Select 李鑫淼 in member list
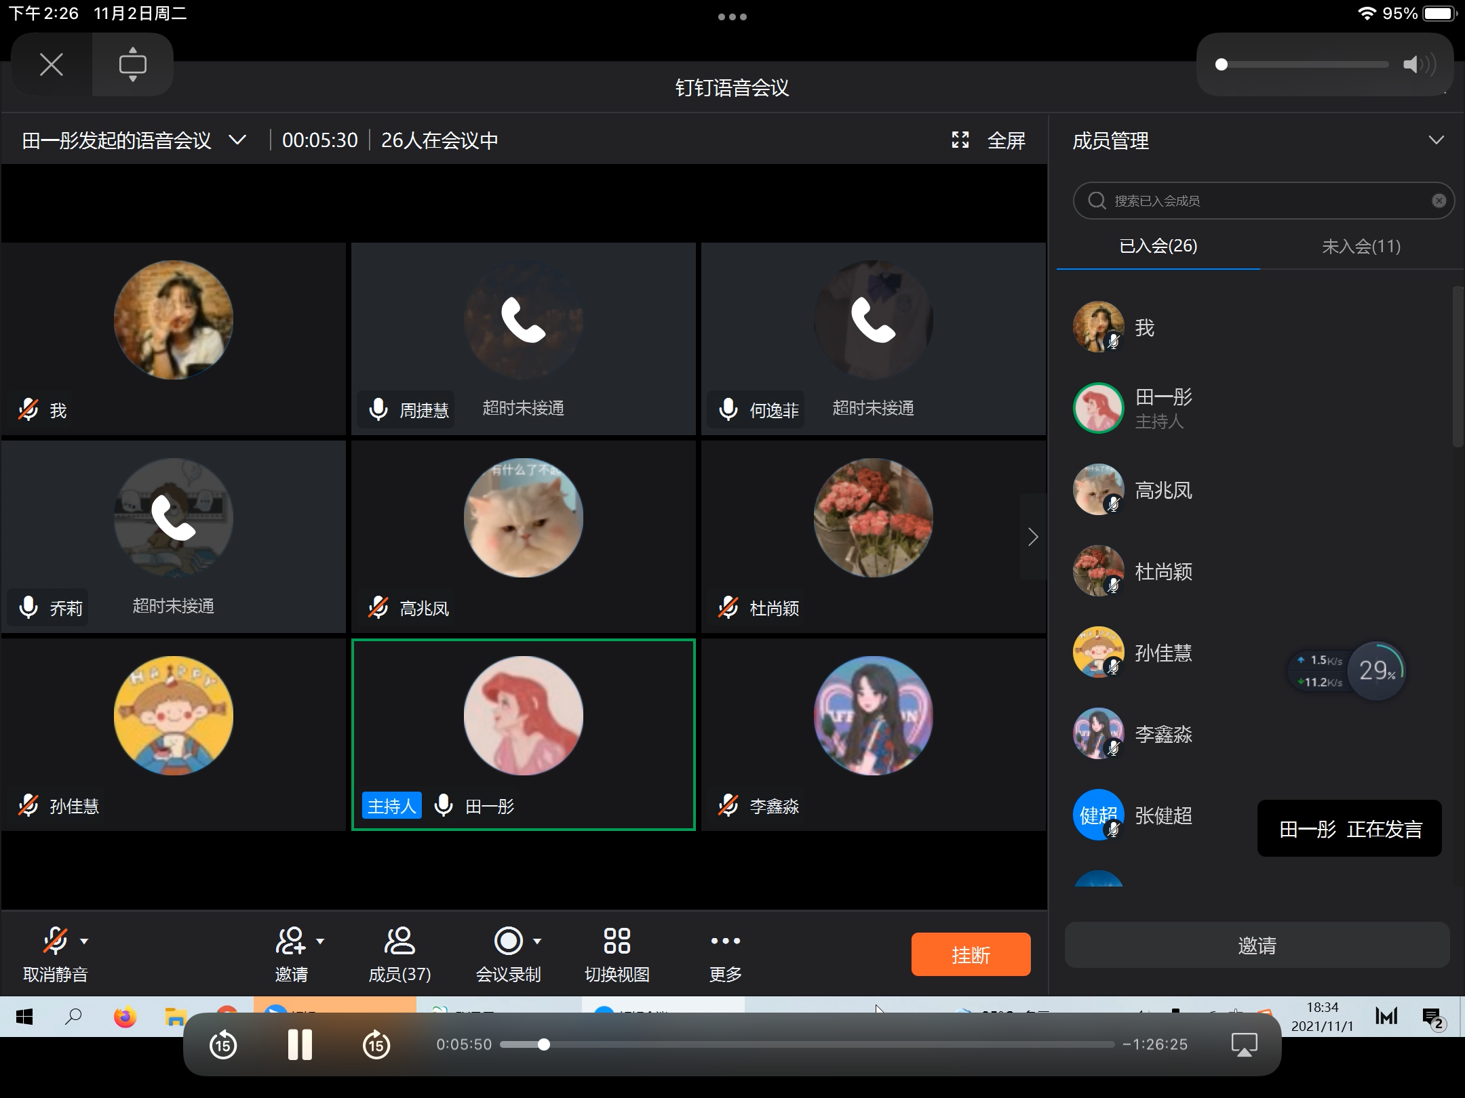 [1255, 733]
